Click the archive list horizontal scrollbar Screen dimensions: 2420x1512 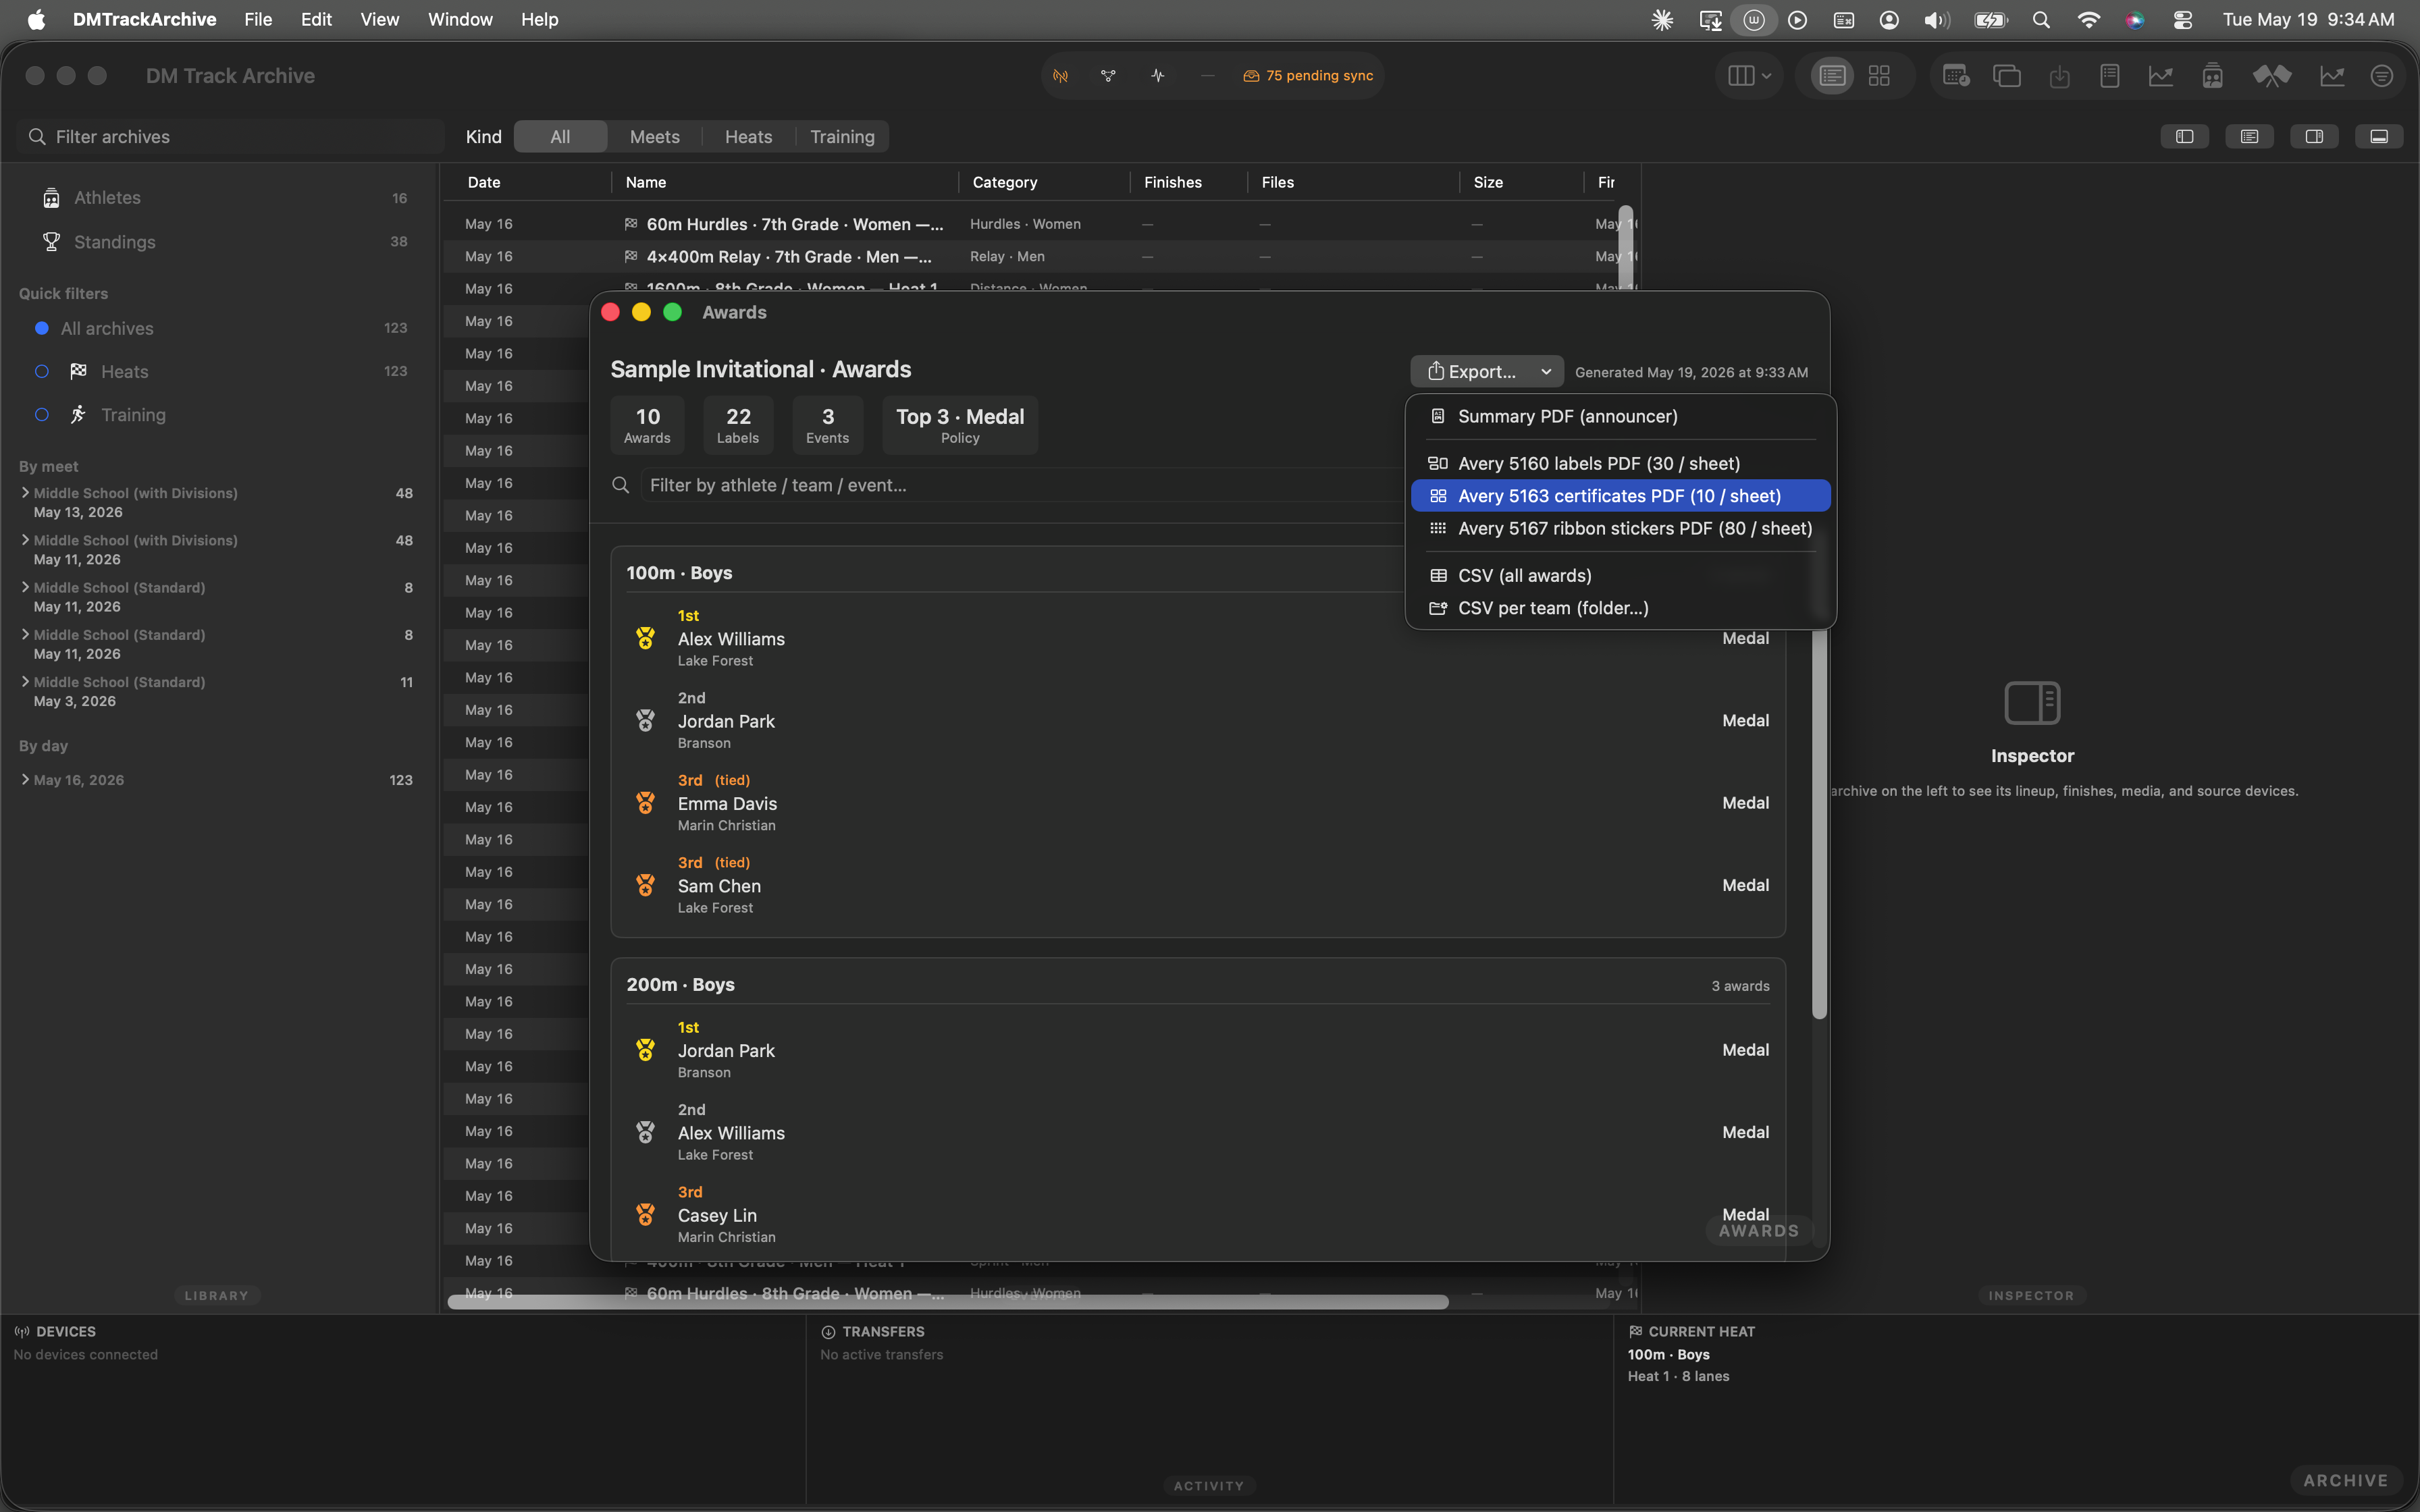click(x=947, y=1302)
